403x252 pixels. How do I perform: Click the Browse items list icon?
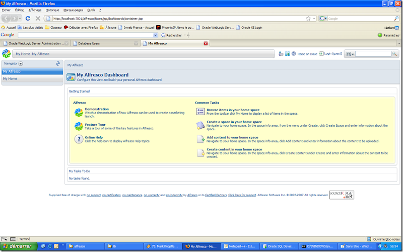pos(200,111)
